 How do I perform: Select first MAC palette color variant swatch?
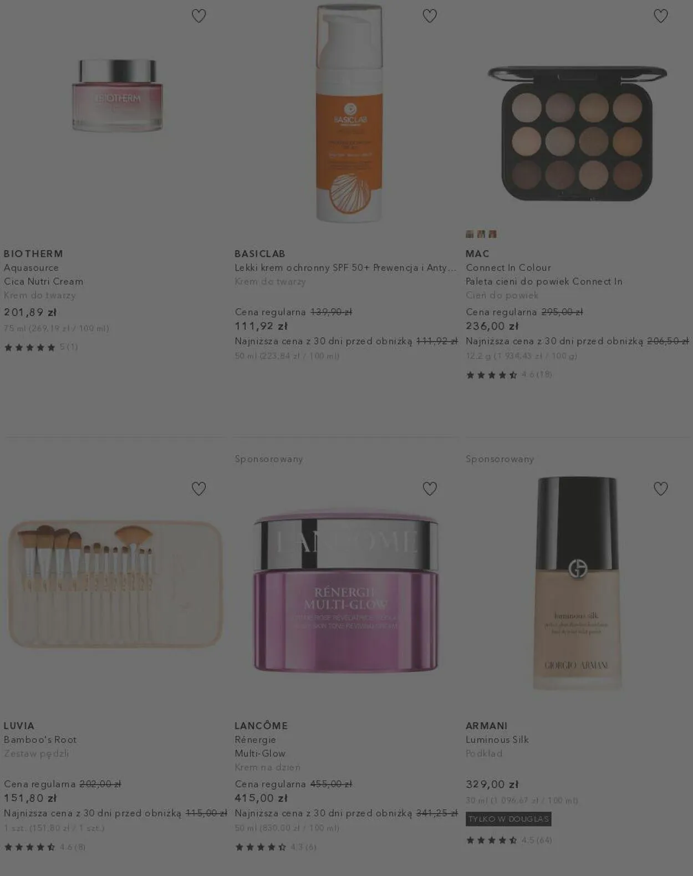click(x=470, y=234)
